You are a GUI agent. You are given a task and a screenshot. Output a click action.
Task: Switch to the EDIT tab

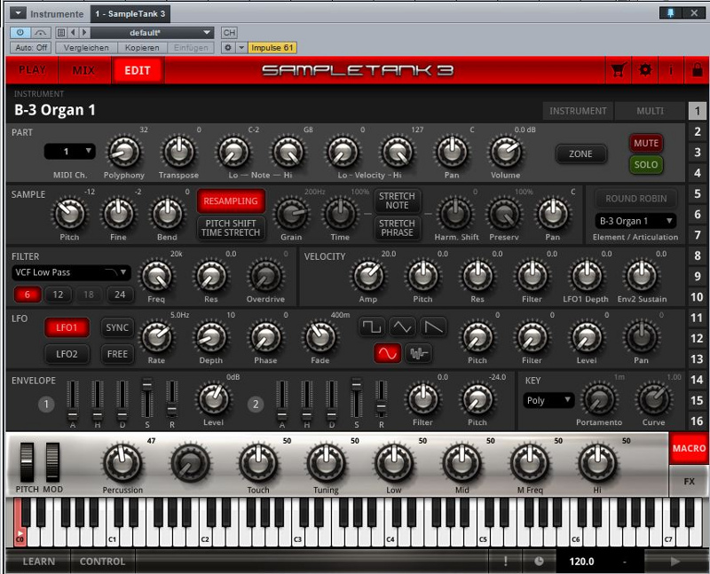(138, 70)
